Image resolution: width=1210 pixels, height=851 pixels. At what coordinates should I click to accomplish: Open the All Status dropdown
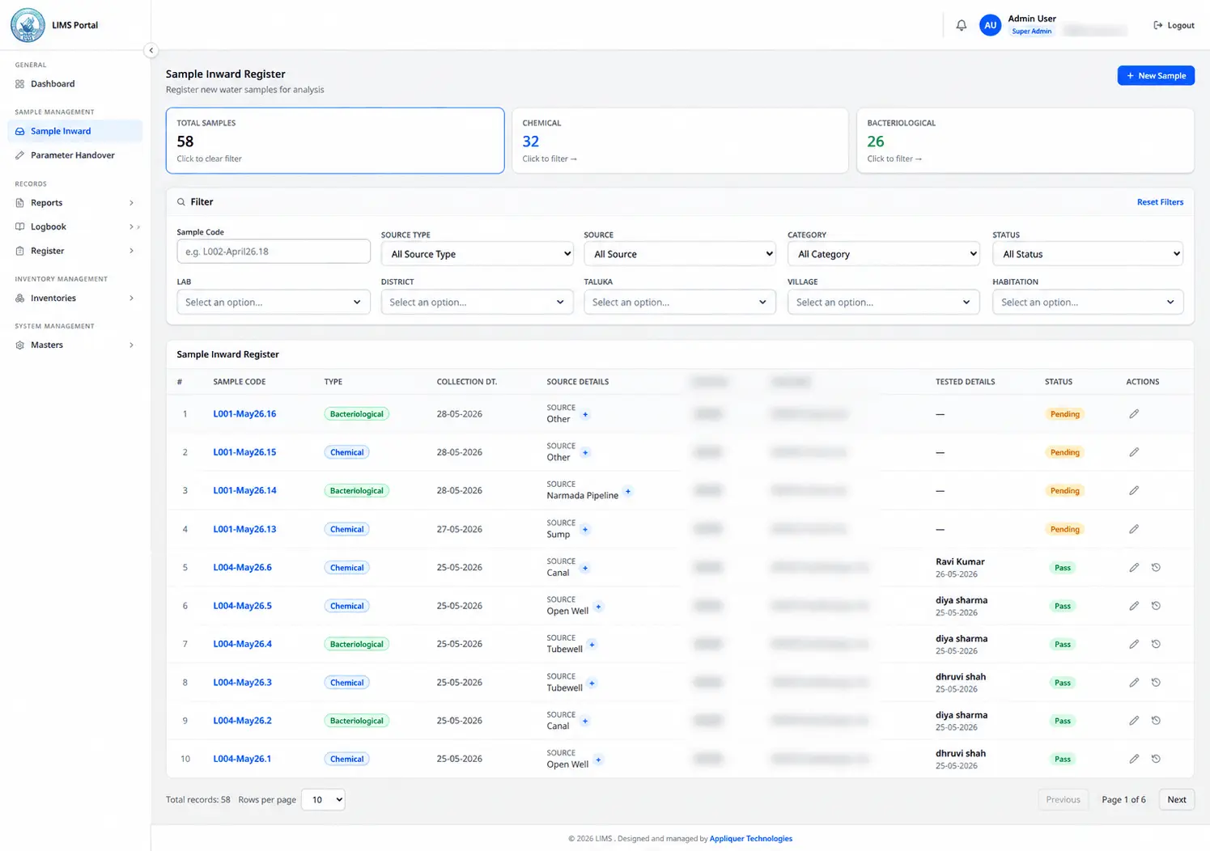click(x=1088, y=254)
